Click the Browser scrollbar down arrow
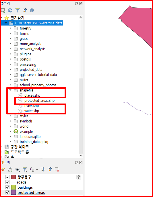The image size is (153, 197). coord(81,156)
